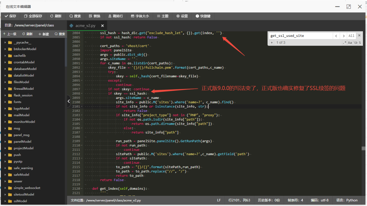367x206 pixels.
Task: Fold code at line 2091 arrow
Action: [82, 63]
